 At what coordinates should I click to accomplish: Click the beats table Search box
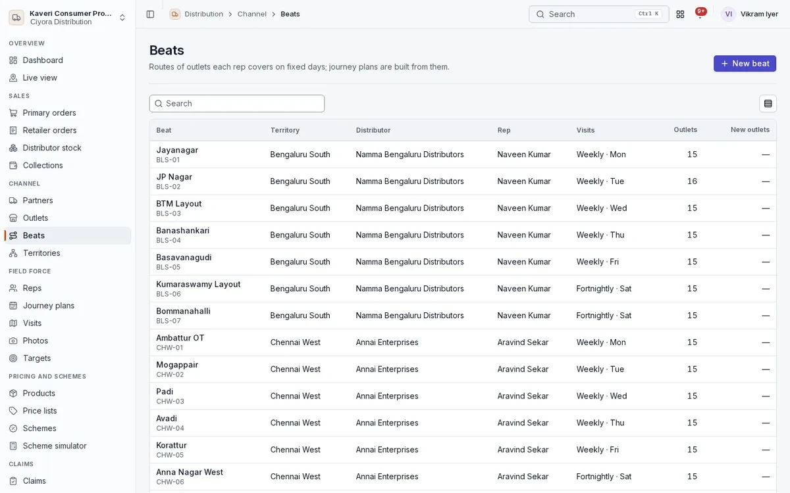(x=237, y=103)
